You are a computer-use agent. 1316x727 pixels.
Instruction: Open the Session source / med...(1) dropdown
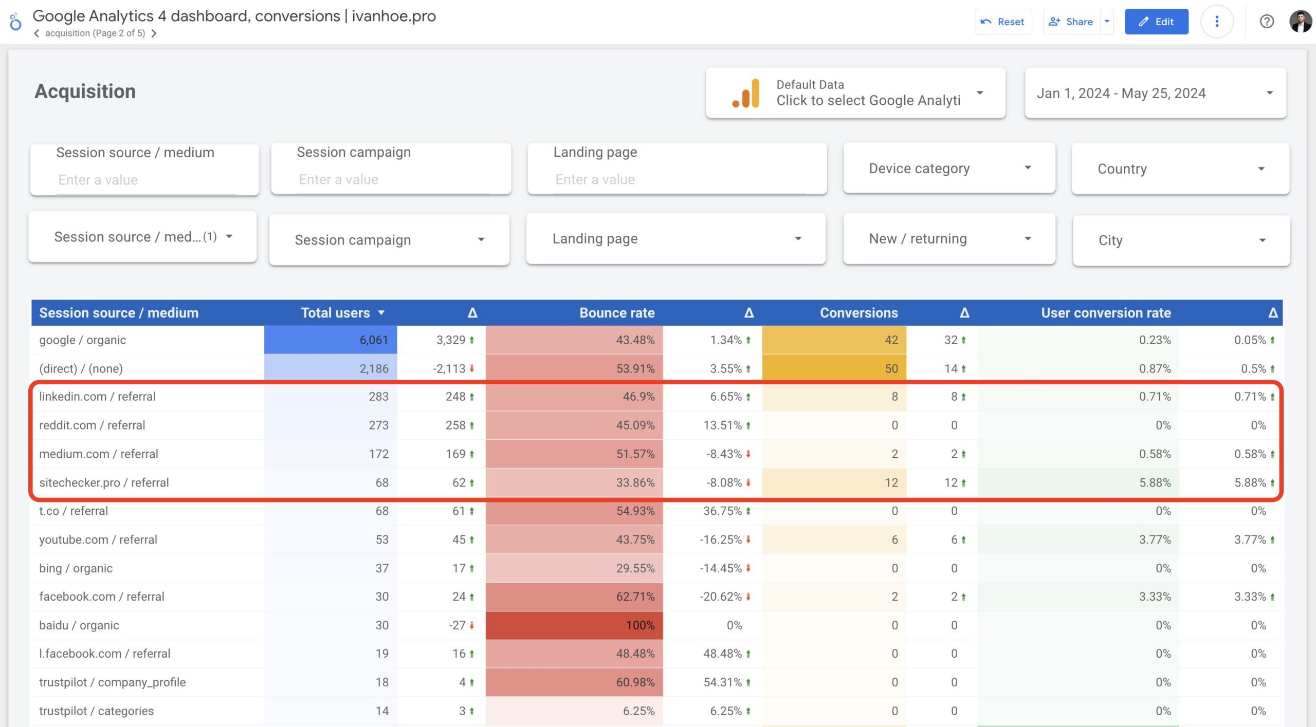[142, 237]
